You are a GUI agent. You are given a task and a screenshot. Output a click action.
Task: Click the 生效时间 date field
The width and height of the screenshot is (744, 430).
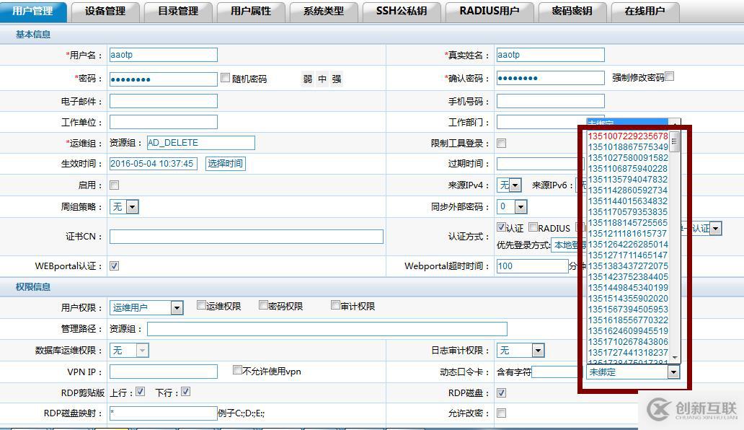coord(154,163)
